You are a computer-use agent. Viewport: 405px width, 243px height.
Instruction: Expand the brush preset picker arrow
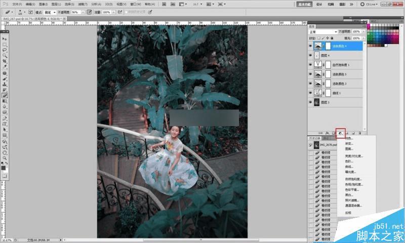pyautogui.click(x=24, y=11)
